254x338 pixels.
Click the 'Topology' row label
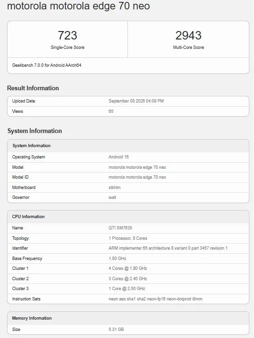[20, 238]
